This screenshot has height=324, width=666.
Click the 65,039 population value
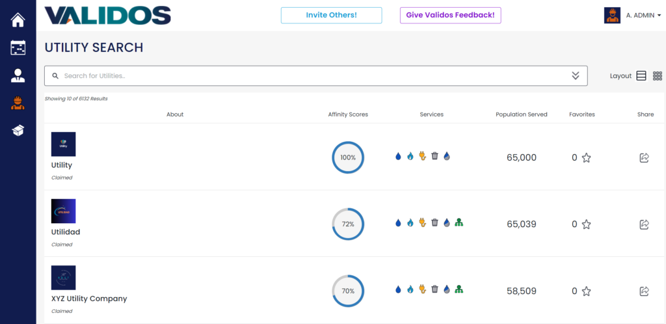[522, 224]
